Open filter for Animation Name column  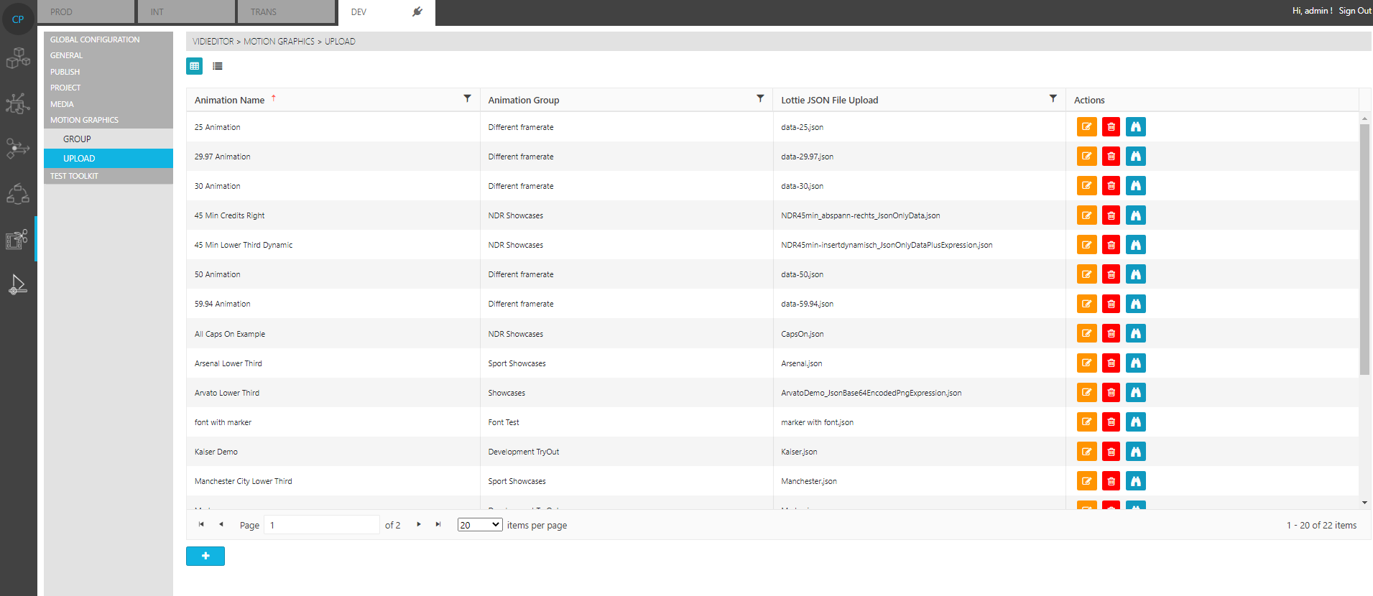tap(467, 98)
